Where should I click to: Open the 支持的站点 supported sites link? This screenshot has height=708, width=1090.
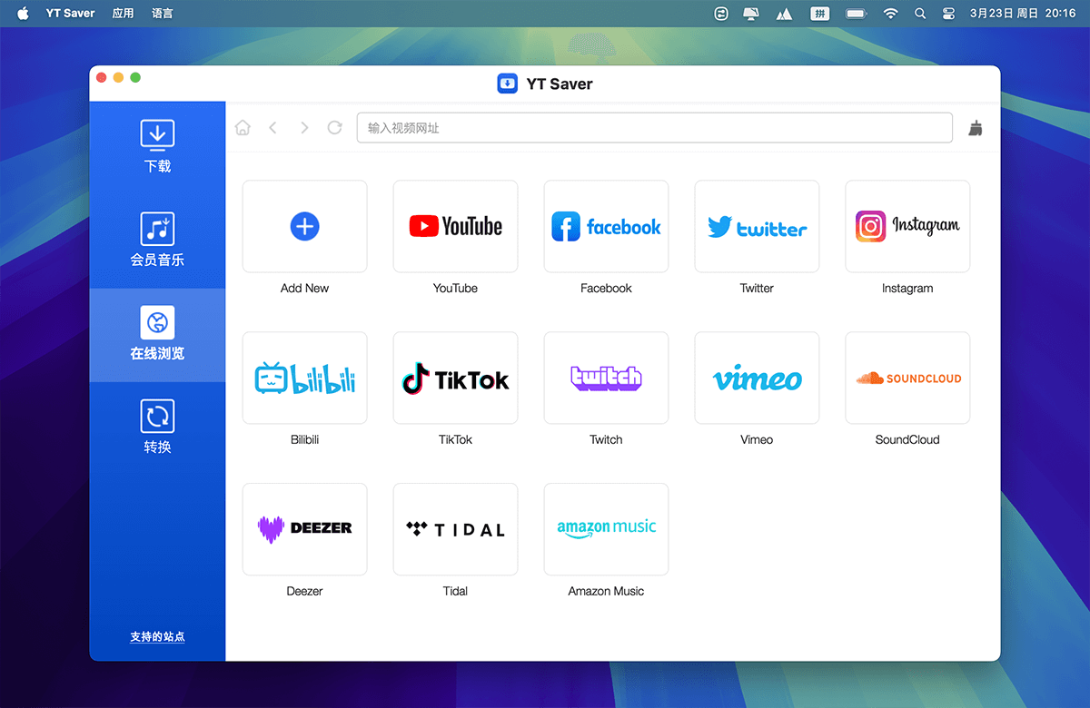coord(157,637)
